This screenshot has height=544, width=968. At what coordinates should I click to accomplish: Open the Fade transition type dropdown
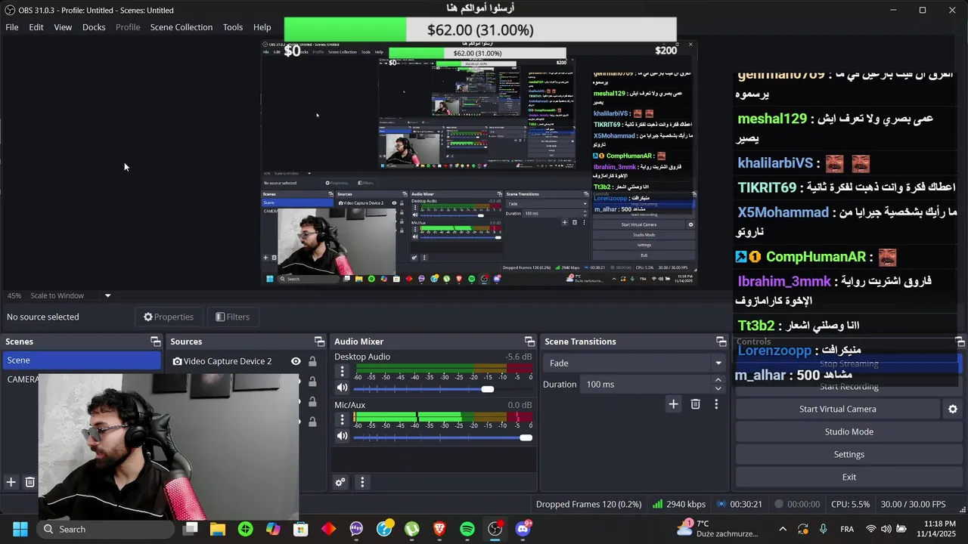[x=633, y=363]
